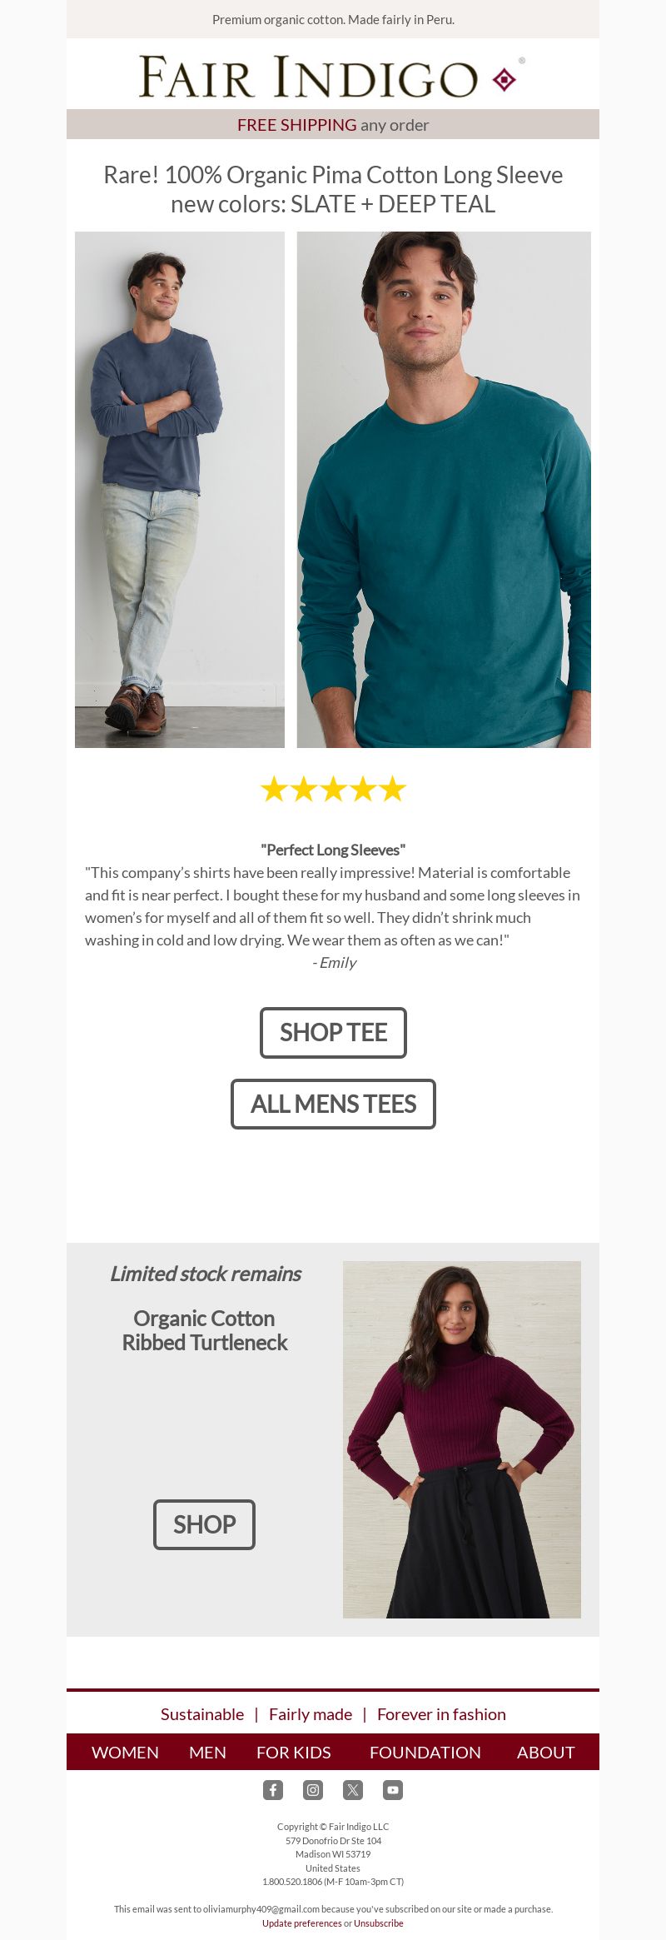Click the FREE SHIPPING any order banner

point(333,124)
